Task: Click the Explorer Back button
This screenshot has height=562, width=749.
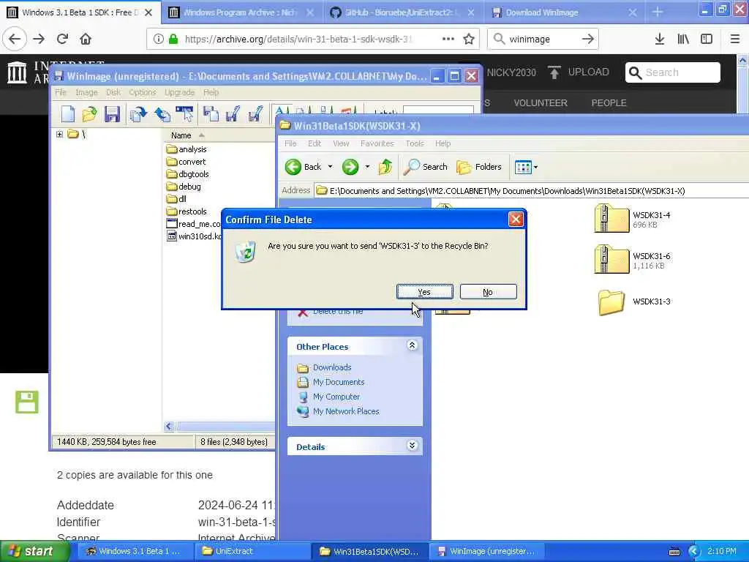Action: pos(304,167)
